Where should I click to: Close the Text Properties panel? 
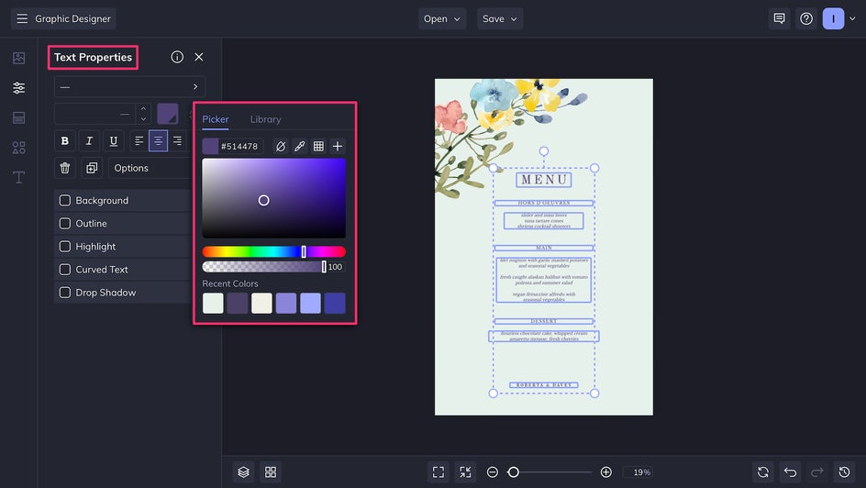(x=199, y=57)
